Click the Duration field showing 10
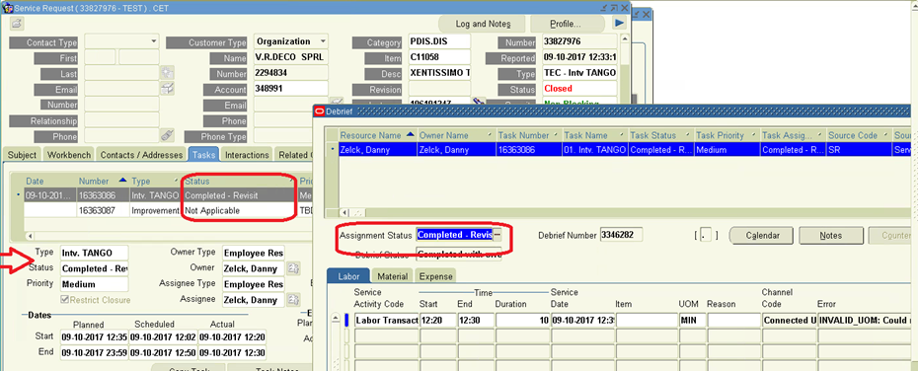This screenshot has width=918, height=371. coord(523,320)
